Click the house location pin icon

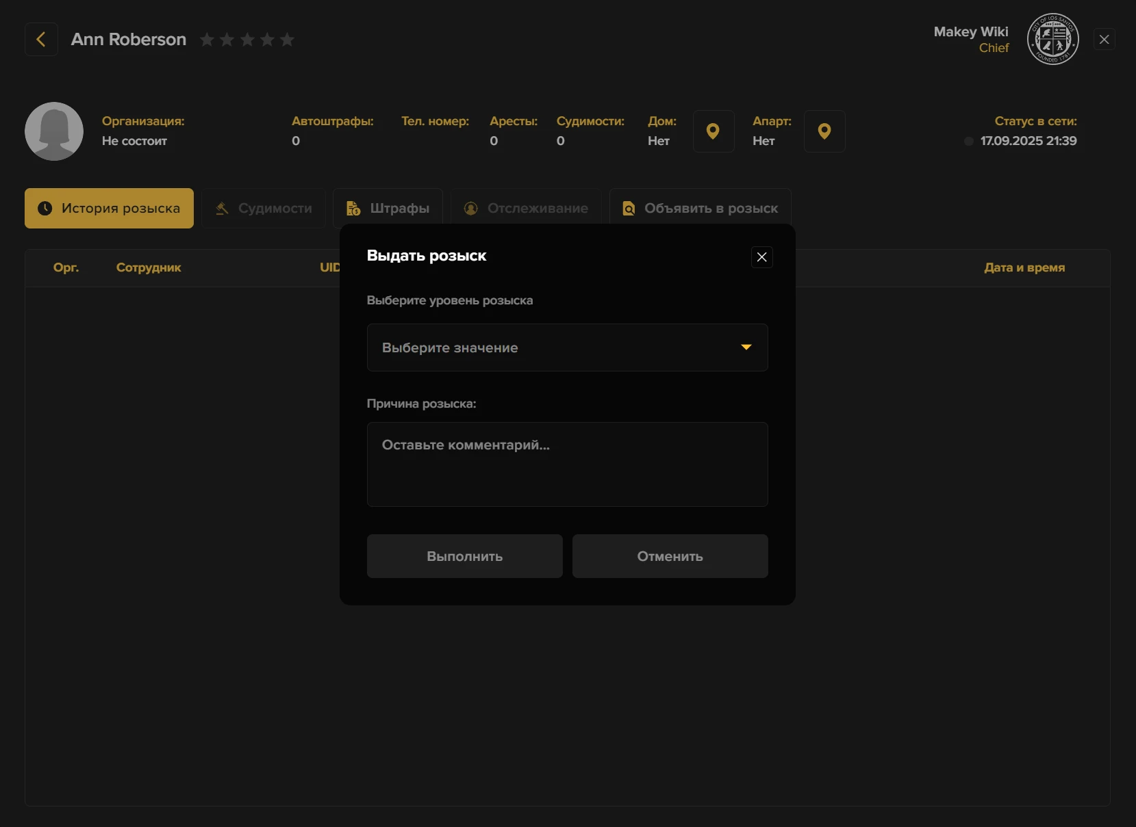point(713,131)
